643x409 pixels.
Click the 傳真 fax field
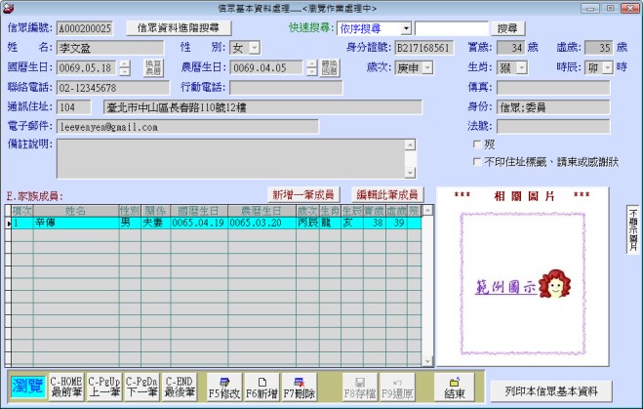553,88
